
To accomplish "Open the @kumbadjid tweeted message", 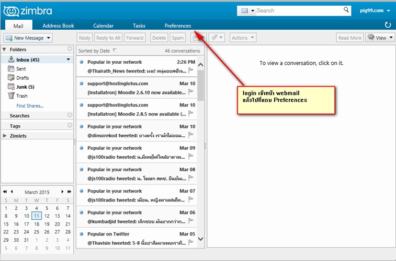I will pyautogui.click(x=137, y=217).
